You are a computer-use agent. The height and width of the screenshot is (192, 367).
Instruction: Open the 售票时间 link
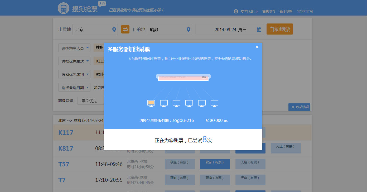(x=269, y=11)
